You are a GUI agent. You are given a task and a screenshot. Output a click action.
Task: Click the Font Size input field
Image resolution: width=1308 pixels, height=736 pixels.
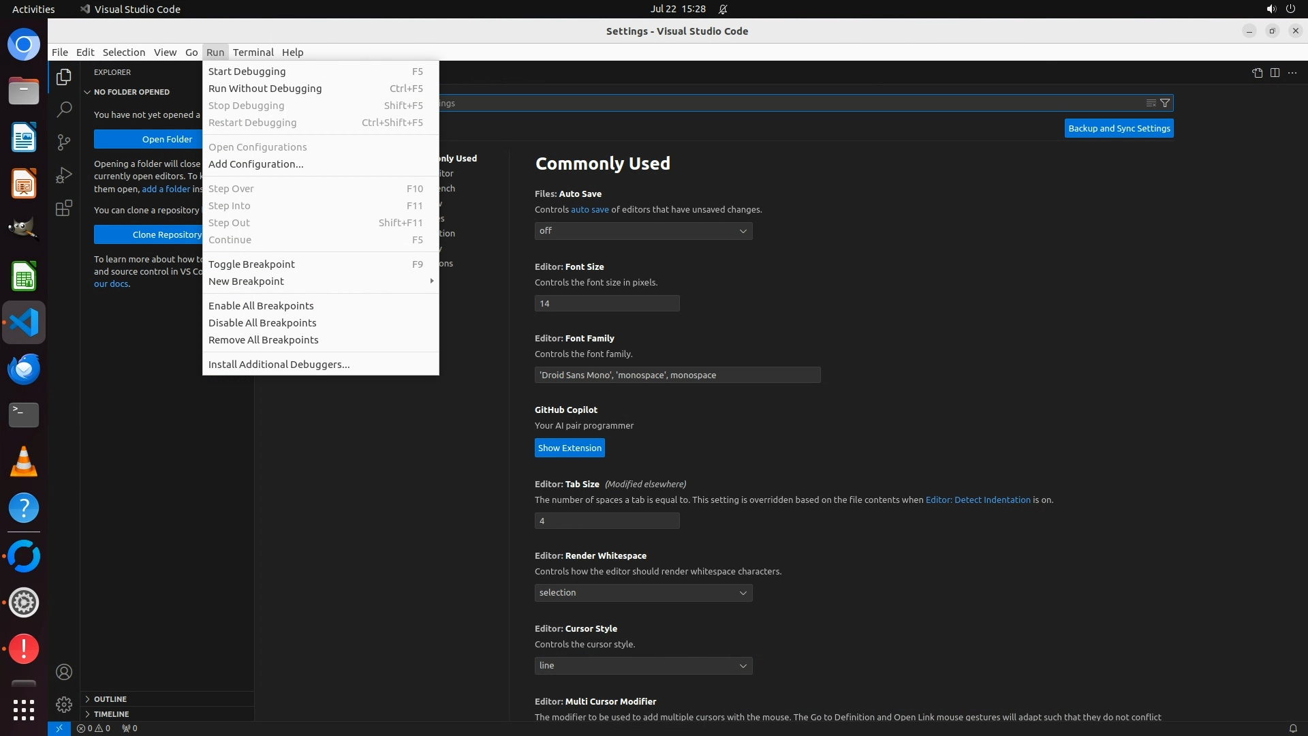(x=606, y=303)
